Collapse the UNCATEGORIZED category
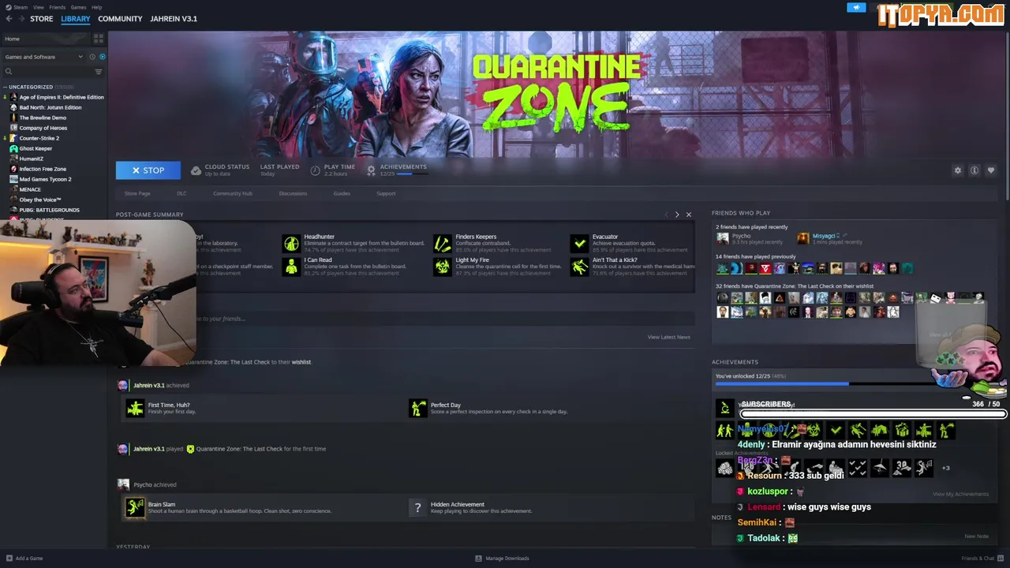The width and height of the screenshot is (1010, 568). pyautogui.click(x=6, y=87)
